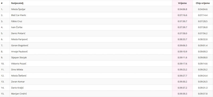Image resolution: width=213 pixels, height=97 pixels.
Task: Open competitor Nikola Špoljar
Action: click(18, 9)
